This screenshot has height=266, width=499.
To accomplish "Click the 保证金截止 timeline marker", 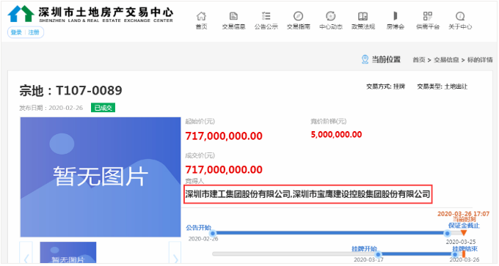I will point(447,233).
